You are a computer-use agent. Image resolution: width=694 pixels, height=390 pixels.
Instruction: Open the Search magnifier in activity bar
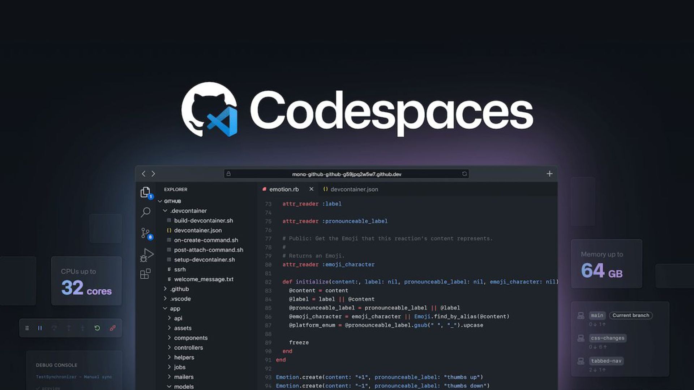coord(146,212)
